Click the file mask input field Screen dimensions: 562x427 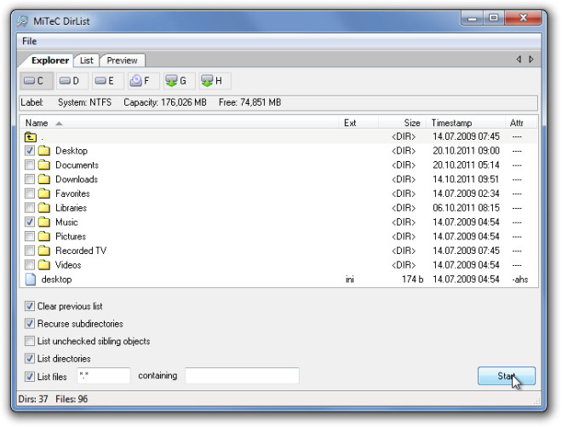pyautogui.click(x=104, y=376)
